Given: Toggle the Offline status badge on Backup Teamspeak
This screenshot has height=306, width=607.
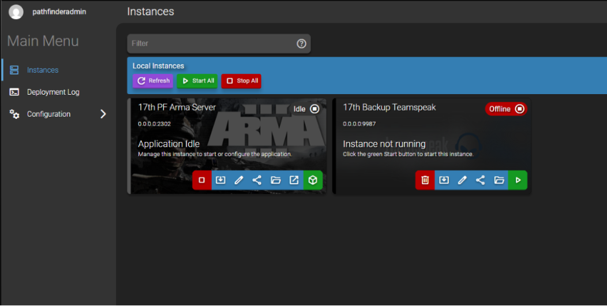Looking at the screenshot, I should (507, 109).
